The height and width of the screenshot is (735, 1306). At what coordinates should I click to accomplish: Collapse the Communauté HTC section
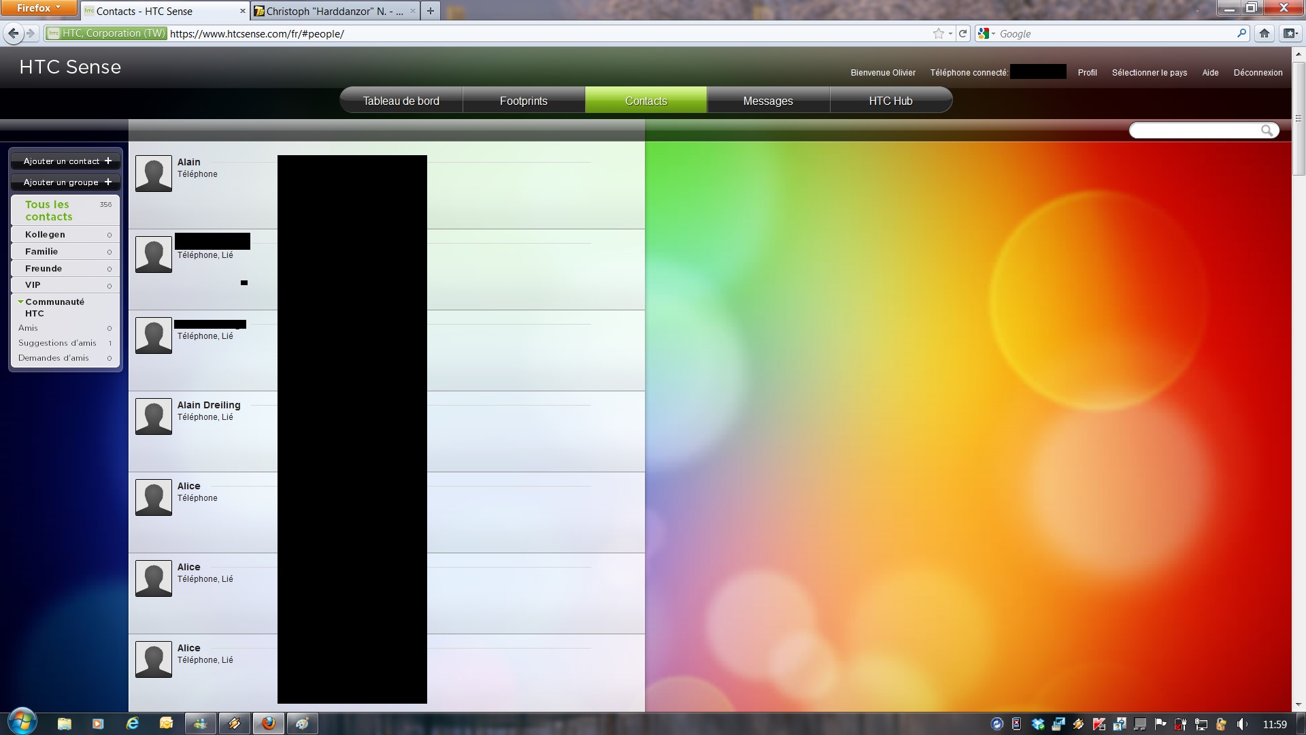point(20,301)
